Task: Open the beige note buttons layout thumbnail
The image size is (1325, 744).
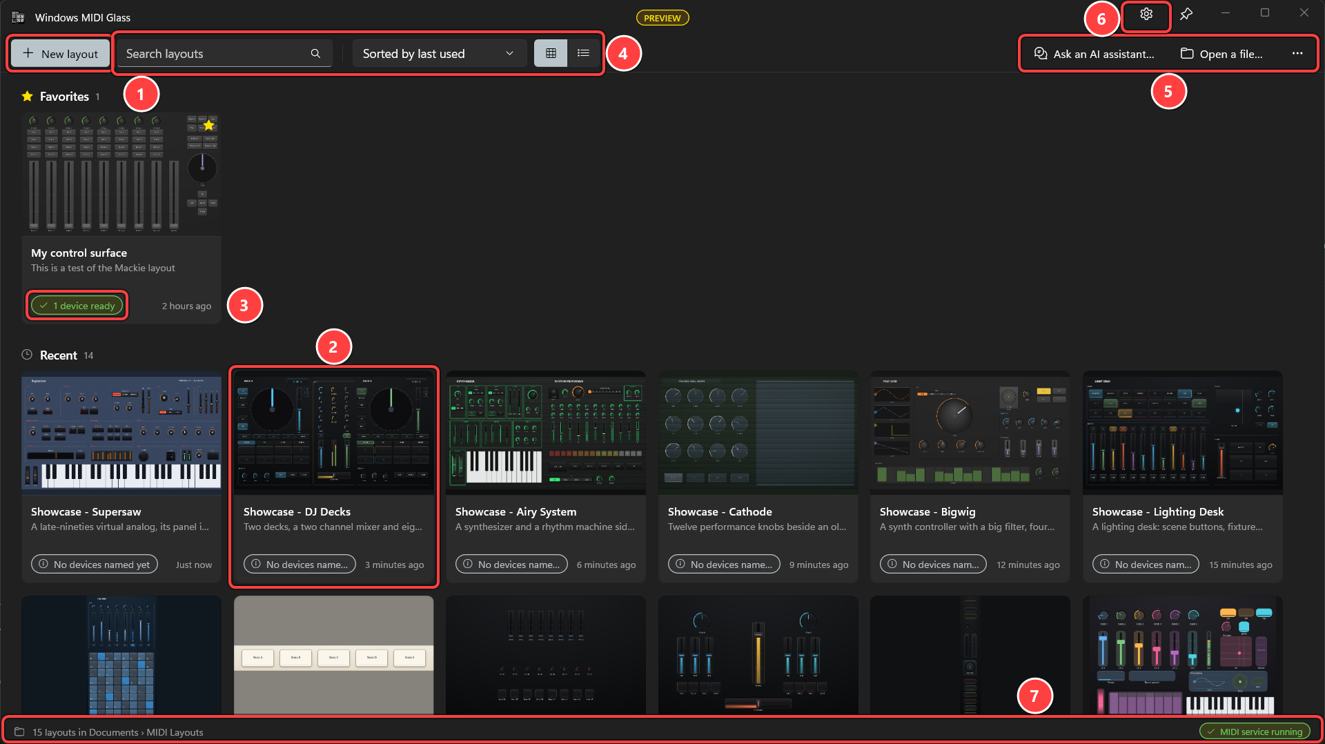Action: tap(334, 655)
